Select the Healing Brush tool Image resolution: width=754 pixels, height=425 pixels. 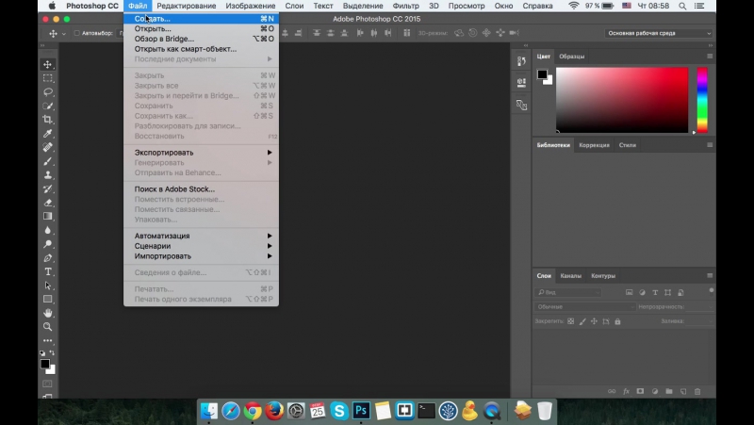48,147
